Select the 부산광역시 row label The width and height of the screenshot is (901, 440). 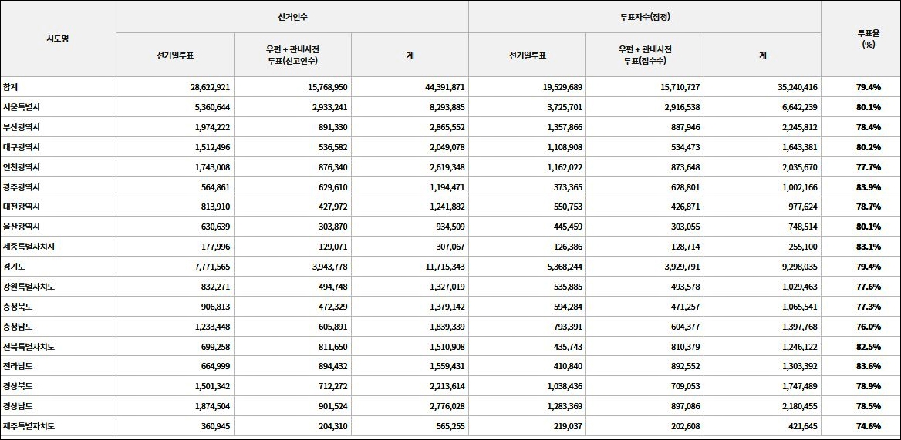[x=22, y=127]
